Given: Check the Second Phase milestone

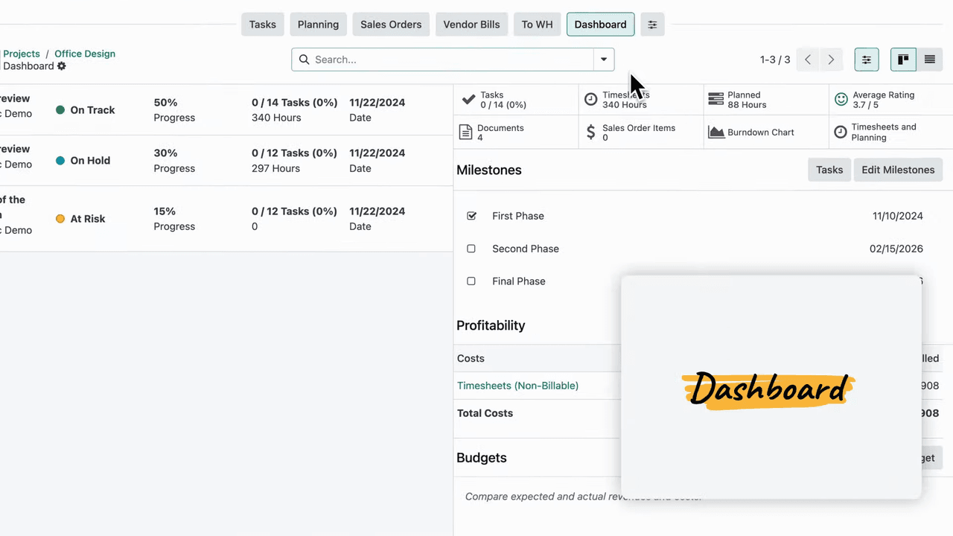Looking at the screenshot, I should coord(471,249).
